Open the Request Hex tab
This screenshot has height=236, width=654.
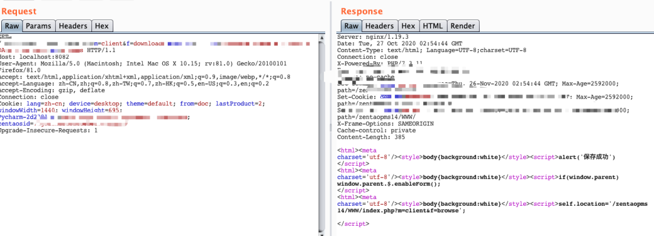[x=102, y=26]
